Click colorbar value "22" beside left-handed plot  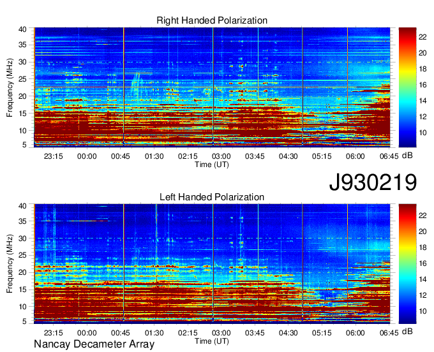423,216
